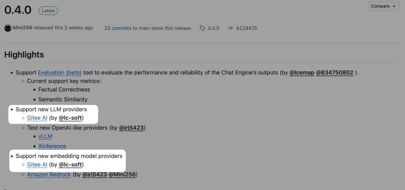Open the Mini256 author profile link
Screen dimensions: 405x190
pos(22,28)
